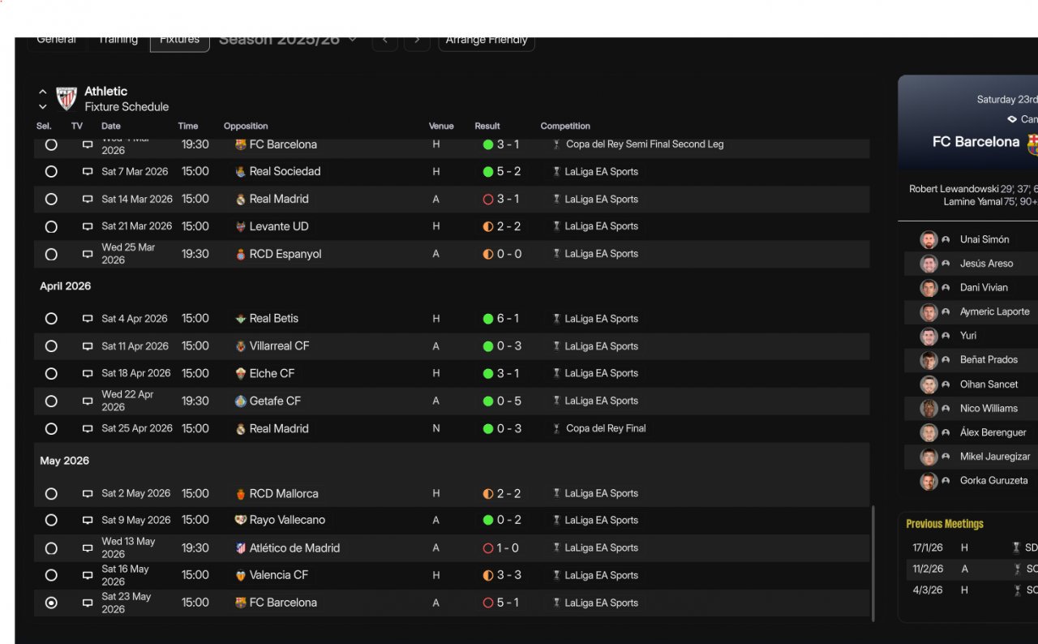Screen dimensions: 1038x644
Task: Open the Season 2025/26 dropdown
Action: 288,40
